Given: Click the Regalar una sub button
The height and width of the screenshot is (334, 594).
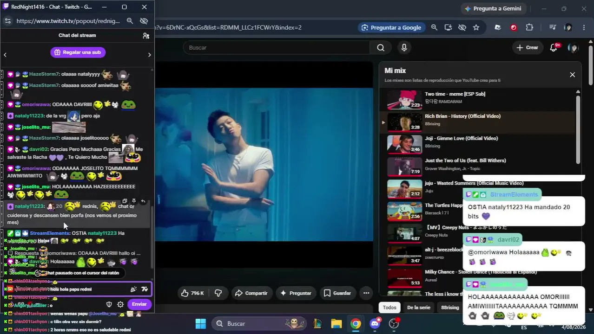Looking at the screenshot, I should (78, 52).
